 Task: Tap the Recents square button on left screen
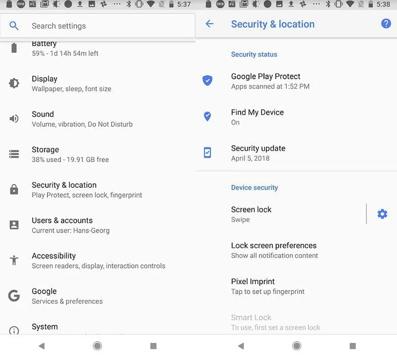153,346
